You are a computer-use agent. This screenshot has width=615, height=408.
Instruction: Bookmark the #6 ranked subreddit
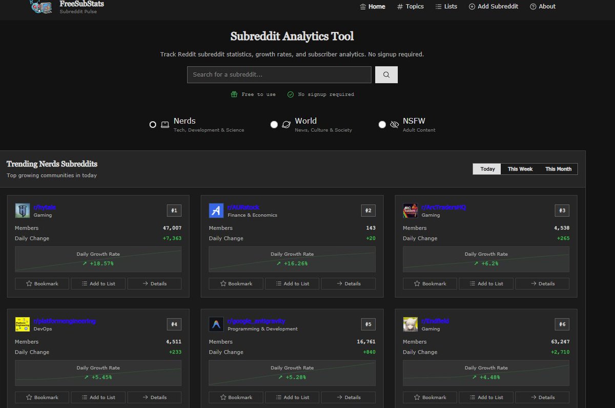coord(430,397)
